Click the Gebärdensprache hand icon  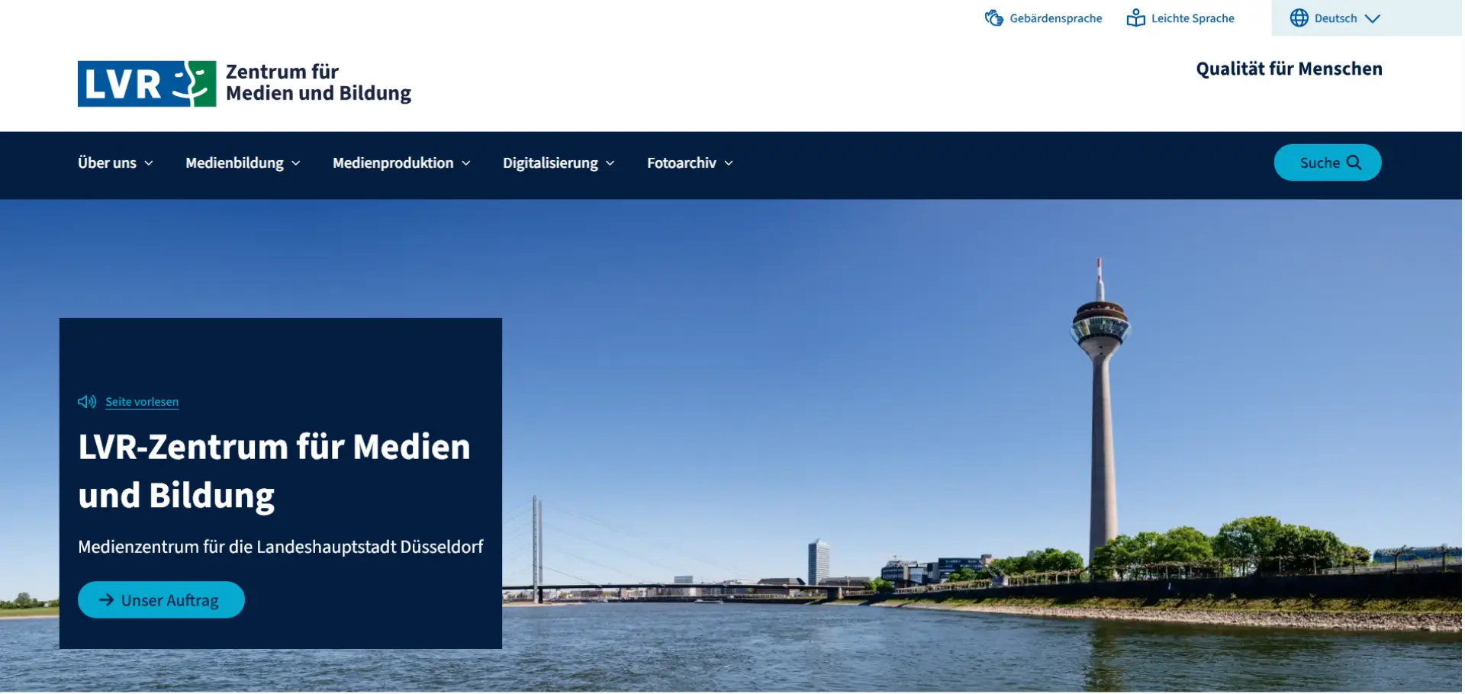[x=993, y=18]
